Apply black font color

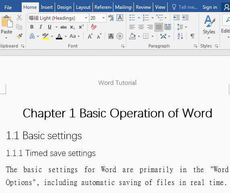[59, 36]
